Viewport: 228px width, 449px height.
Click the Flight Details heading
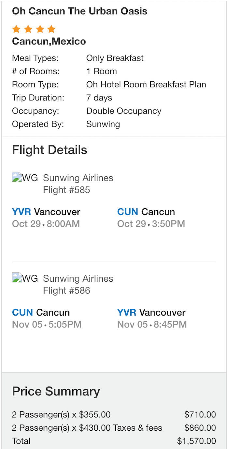tap(50, 150)
